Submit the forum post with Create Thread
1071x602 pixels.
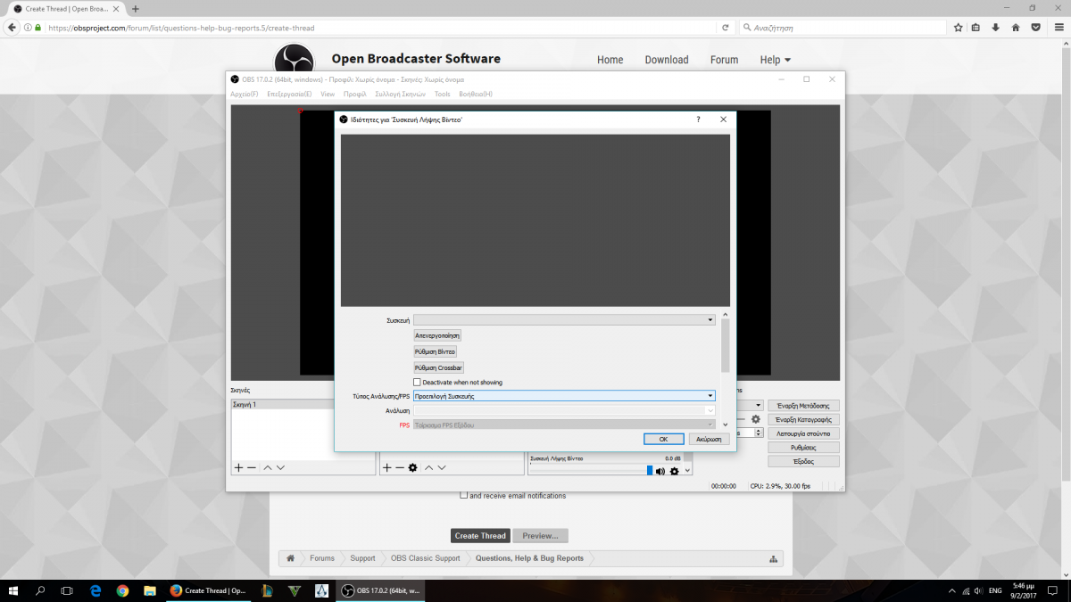point(480,536)
